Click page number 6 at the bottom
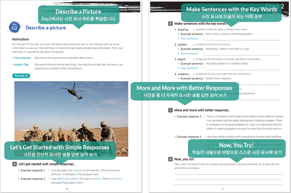Image resolution: width=291 pixels, height=193 pixels. pyautogui.click(x=67, y=189)
